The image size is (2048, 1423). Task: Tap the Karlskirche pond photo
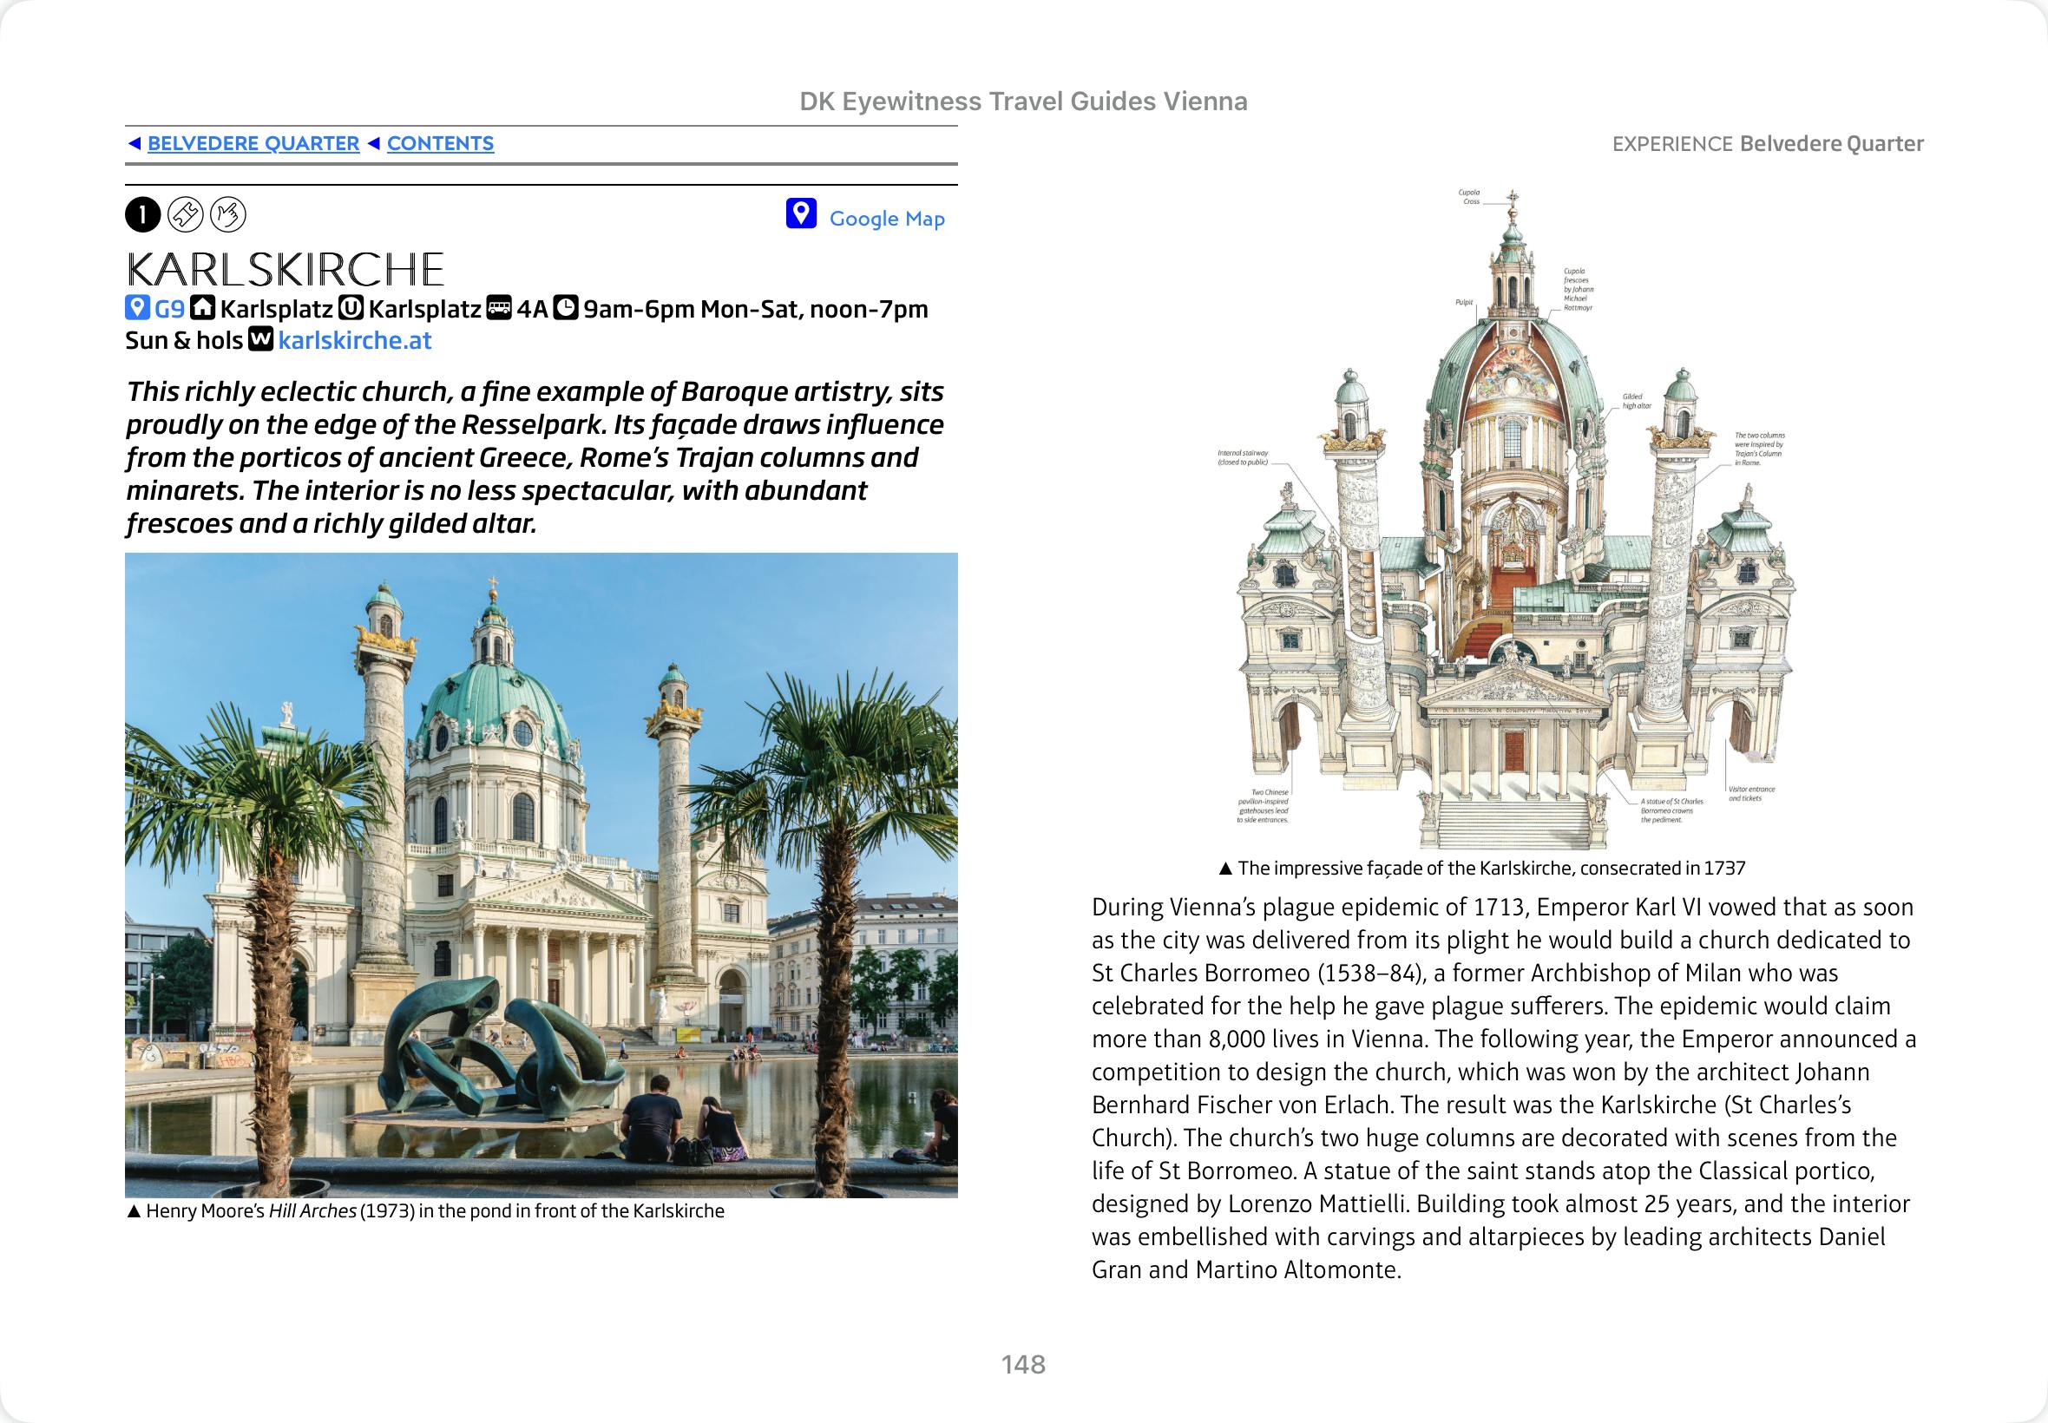tap(542, 874)
